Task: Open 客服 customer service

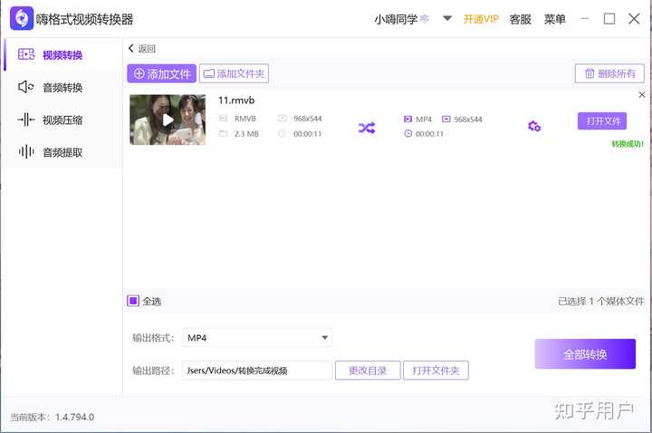Action: [x=520, y=19]
